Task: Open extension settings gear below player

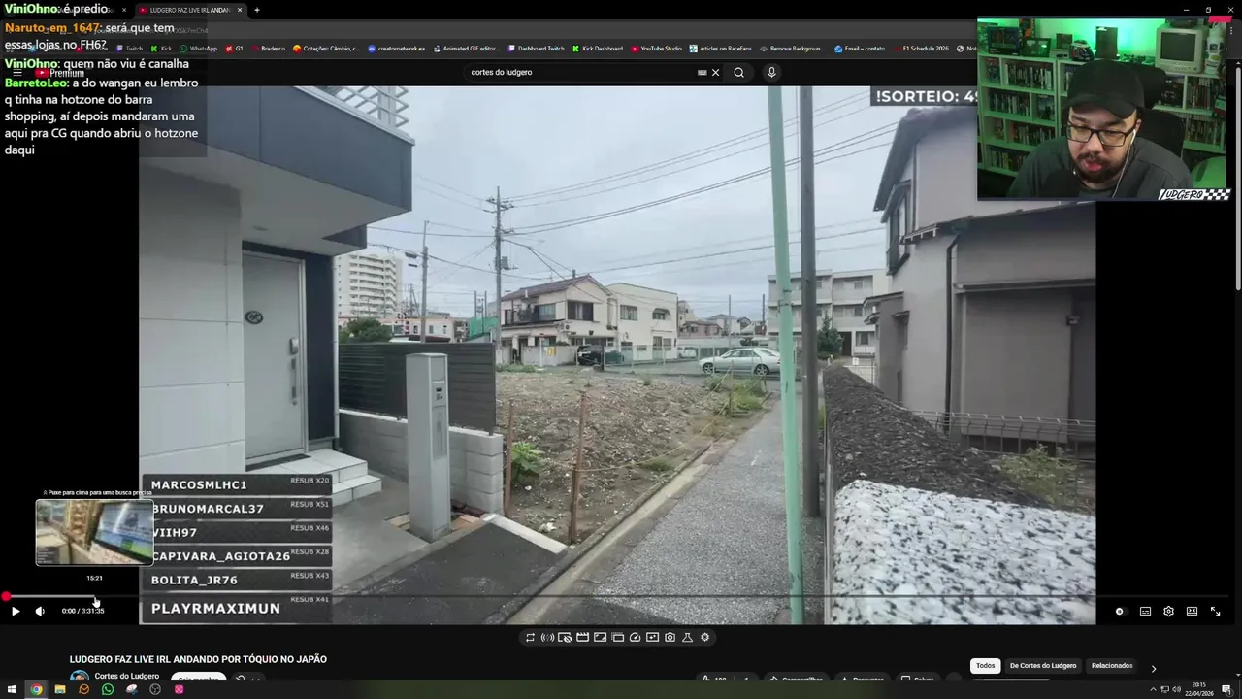Action: [x=704, y=638]
